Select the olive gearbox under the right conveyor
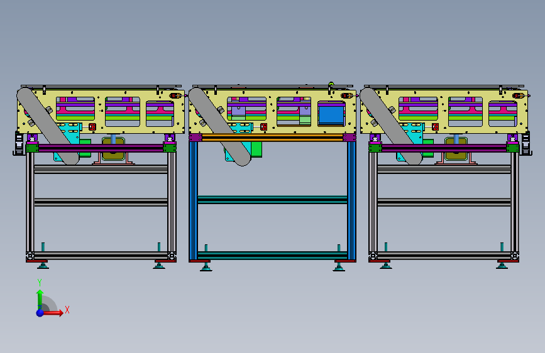This screenshot has width=545, height=353. pyautogui.click(x=456, y=149)
